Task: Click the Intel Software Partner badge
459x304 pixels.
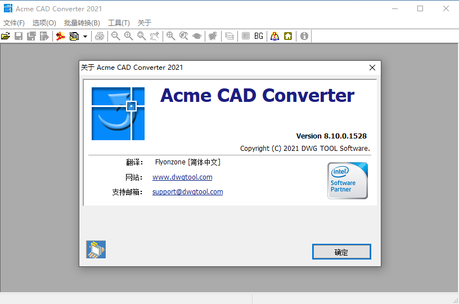Action: coord(348,181)
